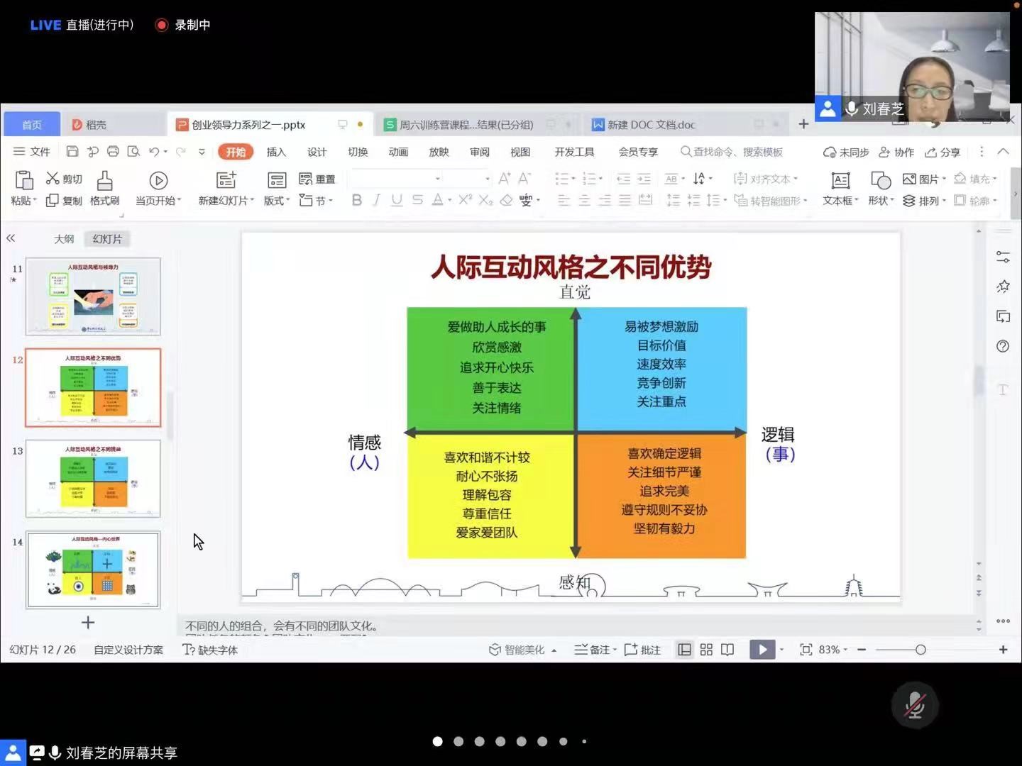Open the Layout (版式) dropdown

click(x=277, y=201)
